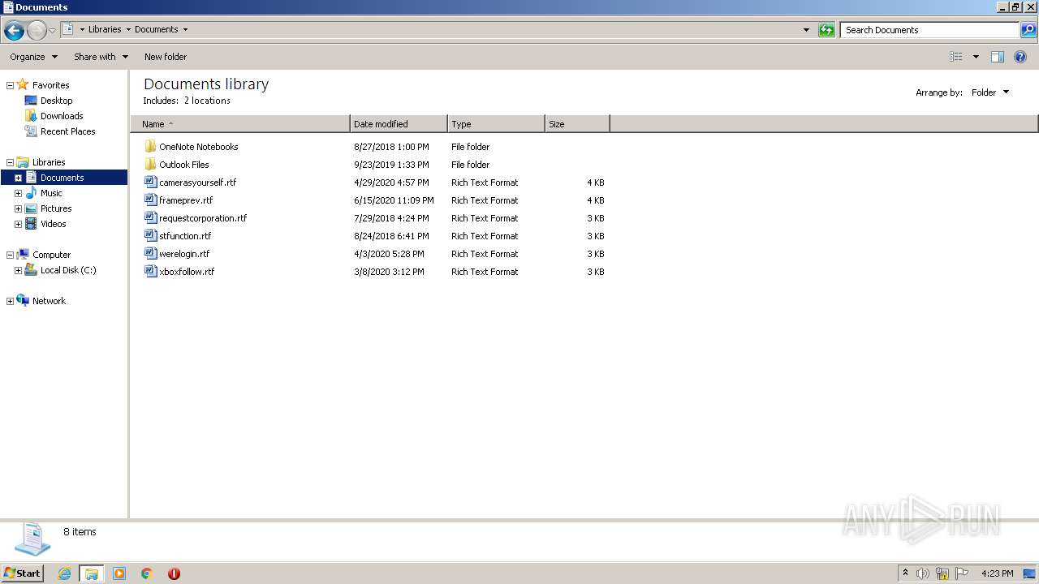1039x584 pixels.
Task: Open the address bar history dropdown
Action: 806,30
